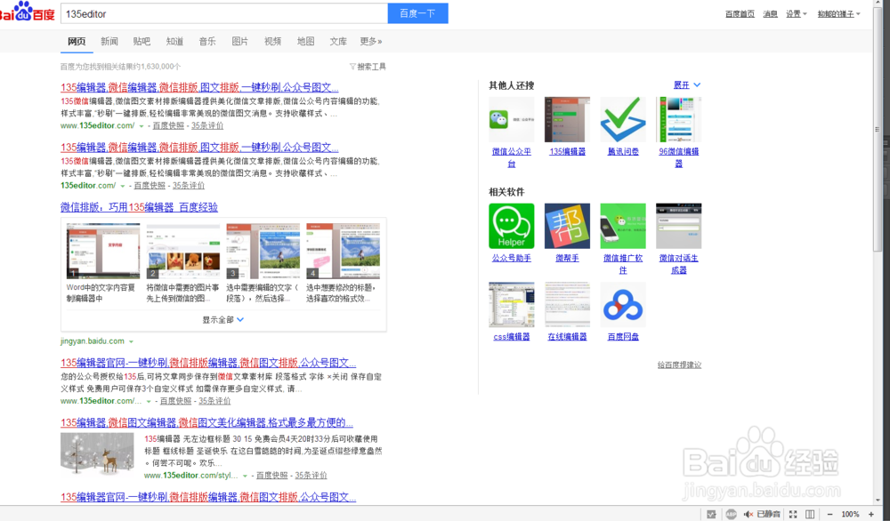Screen dimensions: 890x521
Task: Click the activity monitor icon in status bar
Action: [x=711, y=514]
